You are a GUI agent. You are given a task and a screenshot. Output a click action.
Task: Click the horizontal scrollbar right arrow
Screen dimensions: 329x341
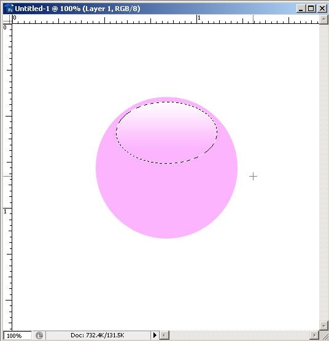[314, 335]
